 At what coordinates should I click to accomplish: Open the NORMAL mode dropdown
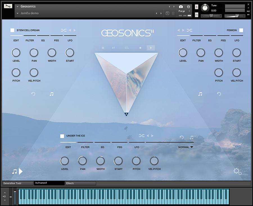click(x=186, y=147)
